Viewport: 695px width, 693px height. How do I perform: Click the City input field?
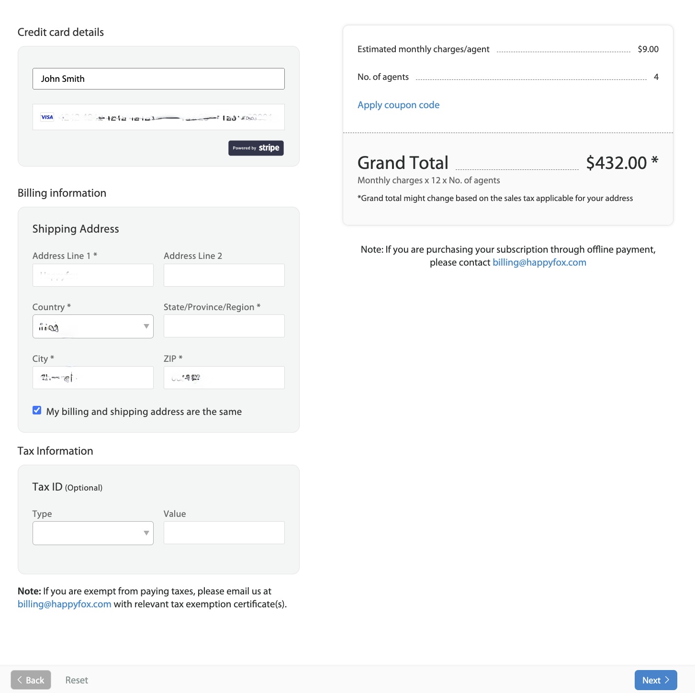(93, 378)
